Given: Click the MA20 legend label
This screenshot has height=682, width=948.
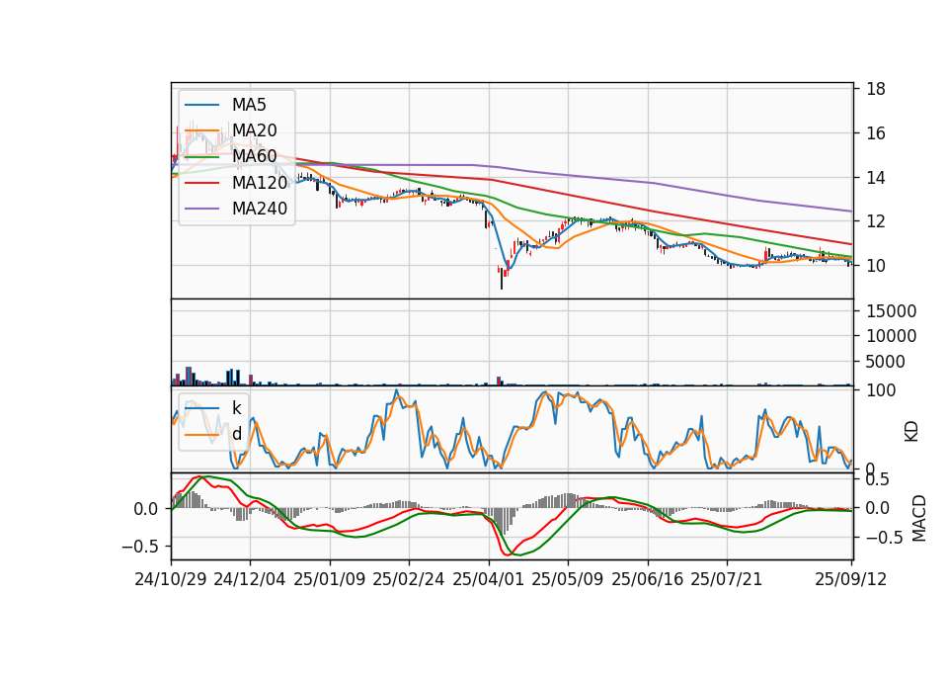Looking at the screenshot, I should pyautogui.click(x=255, y=130).
